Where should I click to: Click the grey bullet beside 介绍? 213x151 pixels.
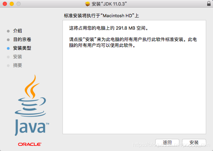tap(8, 31)
